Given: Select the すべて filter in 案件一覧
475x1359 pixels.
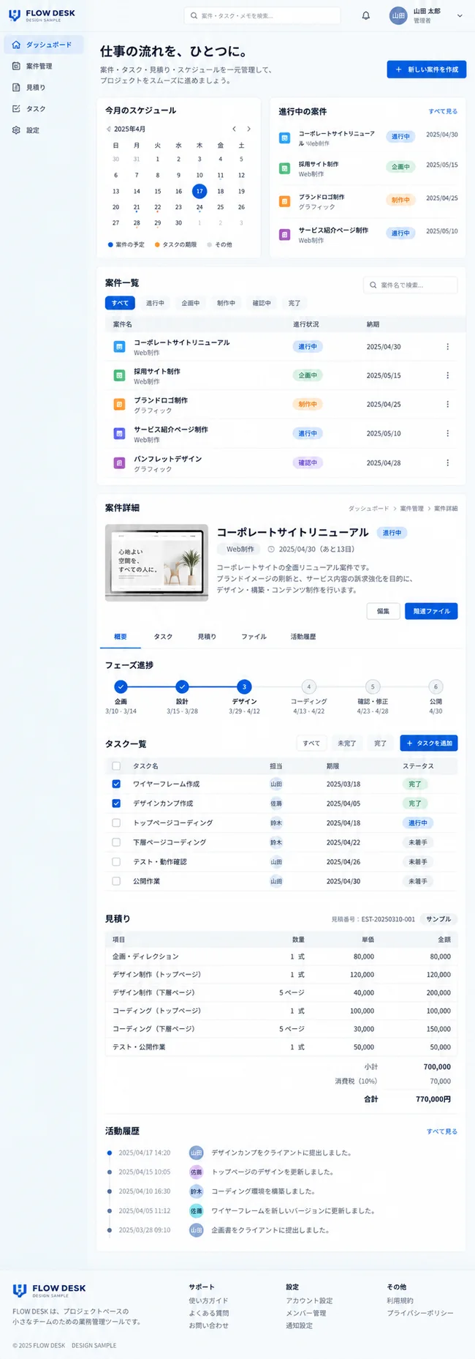Looking at the screenshot, I should click(x=120, y=303).
